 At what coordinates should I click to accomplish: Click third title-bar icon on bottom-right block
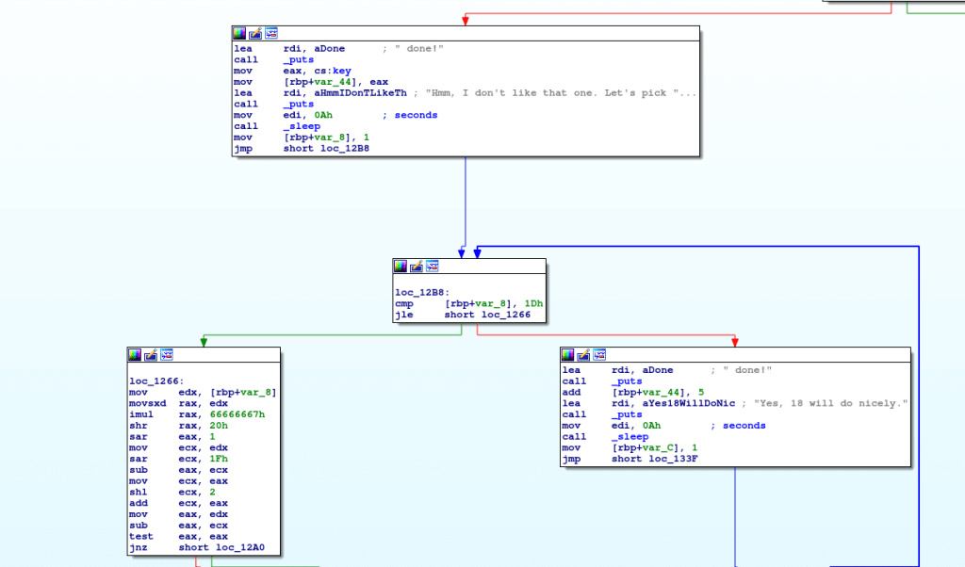(x=599, y=354)
